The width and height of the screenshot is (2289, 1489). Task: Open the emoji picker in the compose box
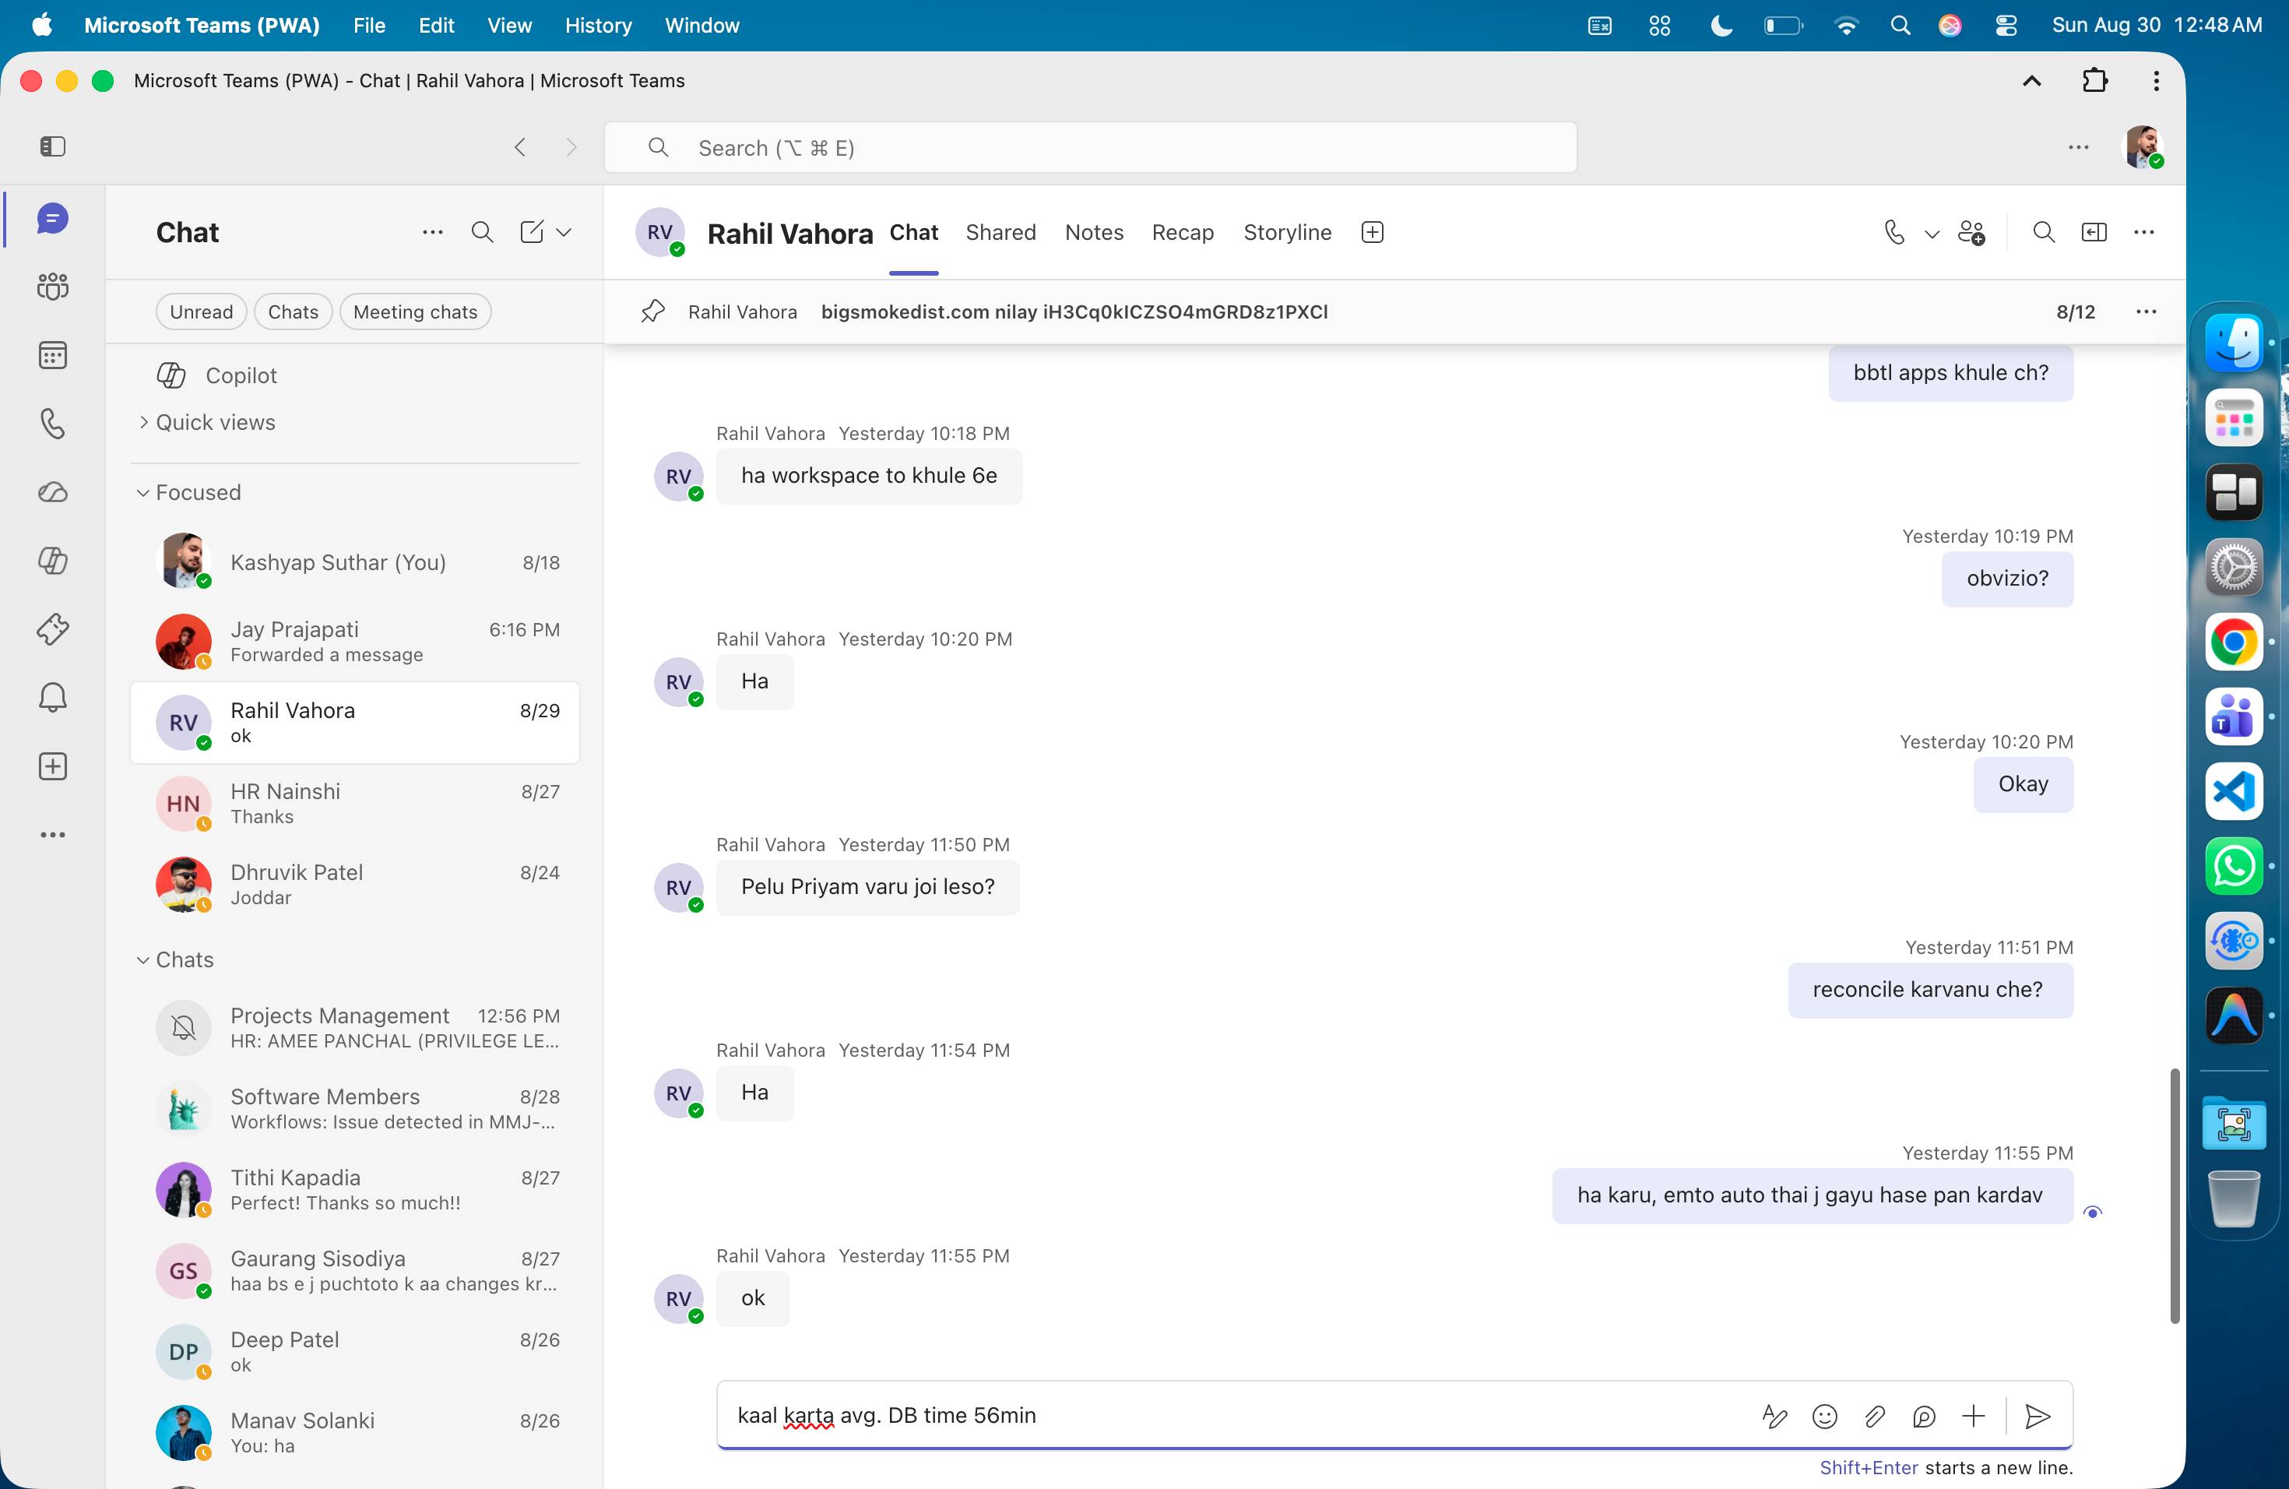[x=1823, y=1416]
